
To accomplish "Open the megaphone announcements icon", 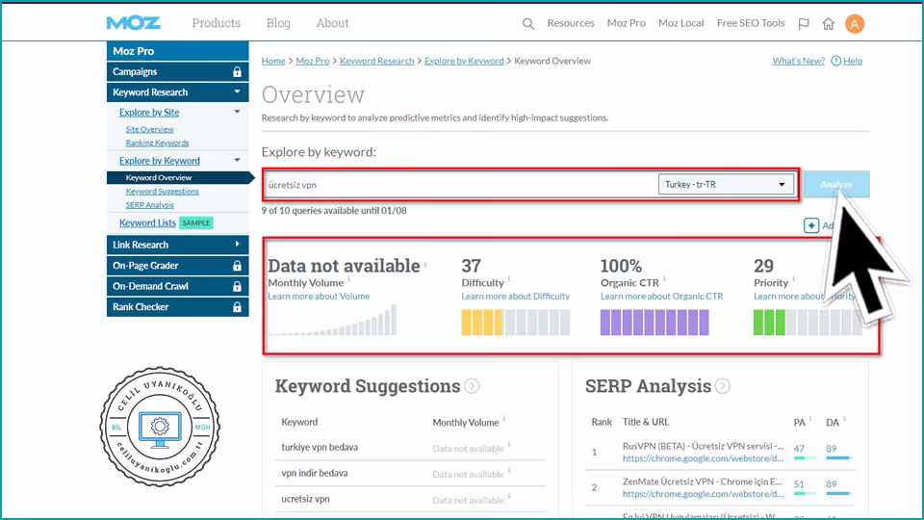I will pos(829,24).
